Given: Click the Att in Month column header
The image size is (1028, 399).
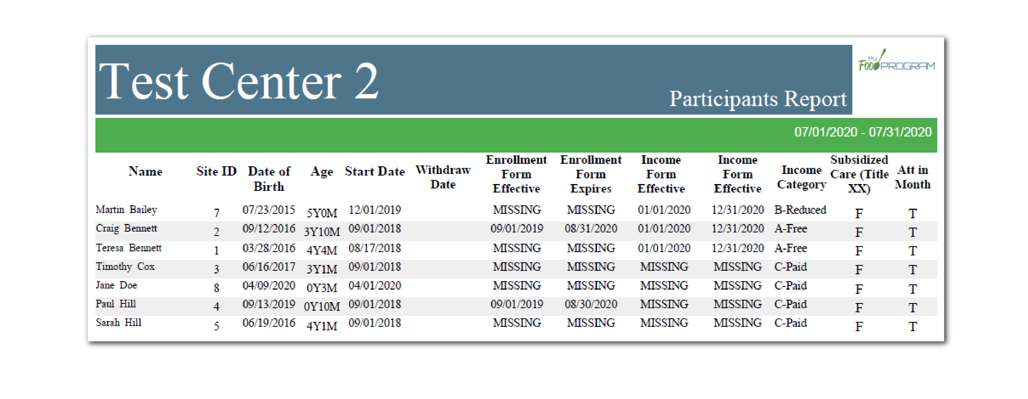Looking at the screenshot, I should coord(912,177).
